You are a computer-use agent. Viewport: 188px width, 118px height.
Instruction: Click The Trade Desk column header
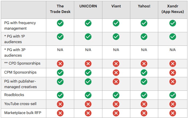tap(60, 9)
